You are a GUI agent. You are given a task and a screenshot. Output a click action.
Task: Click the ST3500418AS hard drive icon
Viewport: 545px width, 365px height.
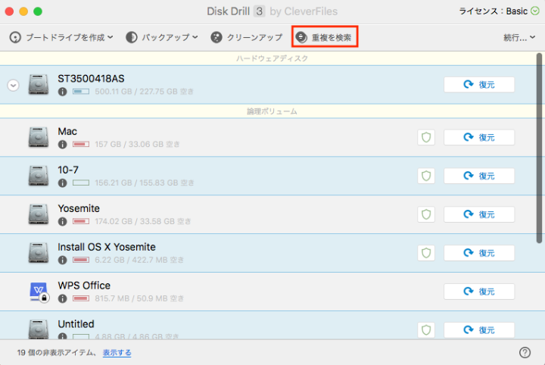pos(39,85)
